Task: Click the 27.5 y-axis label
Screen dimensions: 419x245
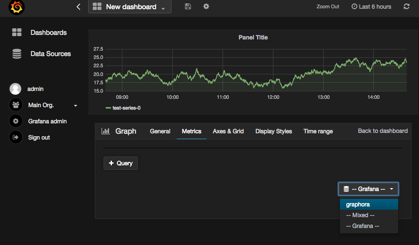Action: click(98, 49)
